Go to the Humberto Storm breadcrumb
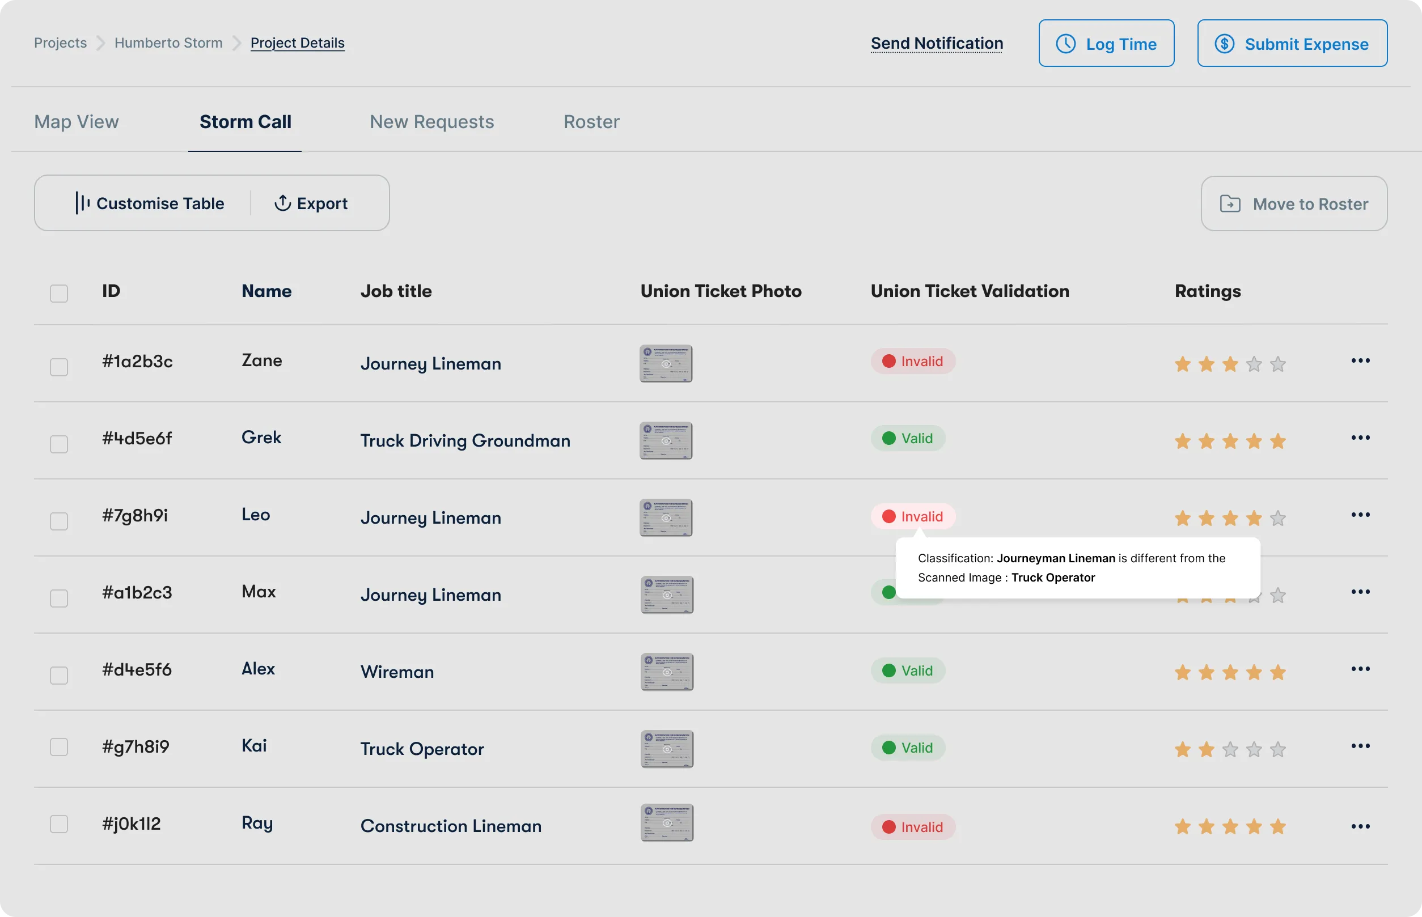 pos(168,43)
